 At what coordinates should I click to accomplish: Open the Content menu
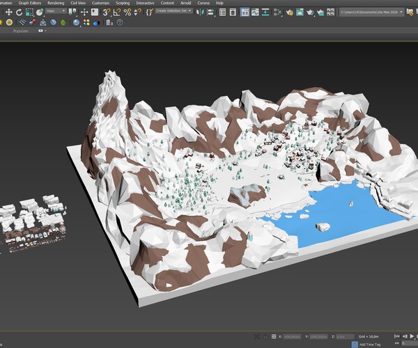tap(167, 3)
